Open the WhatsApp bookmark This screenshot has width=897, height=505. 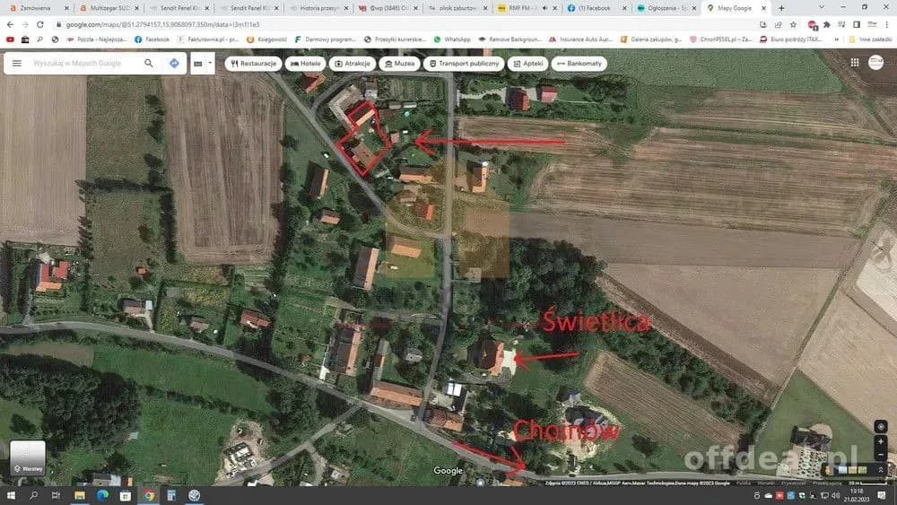pos(452,39)
